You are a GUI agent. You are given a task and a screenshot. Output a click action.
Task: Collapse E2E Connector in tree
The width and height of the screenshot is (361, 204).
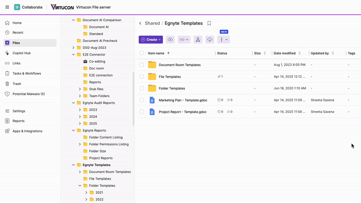point(74,55)
